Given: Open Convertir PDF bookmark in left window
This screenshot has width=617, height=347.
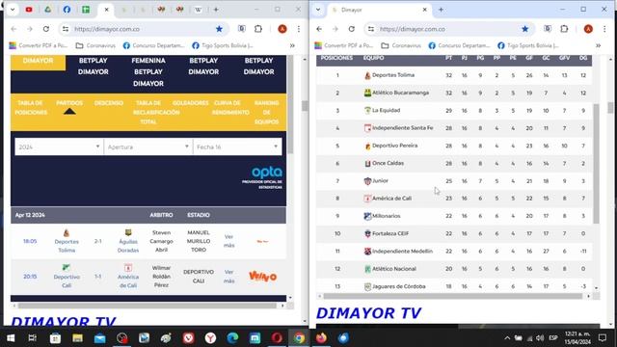Looking at the screenshot, I should point(39,45).
